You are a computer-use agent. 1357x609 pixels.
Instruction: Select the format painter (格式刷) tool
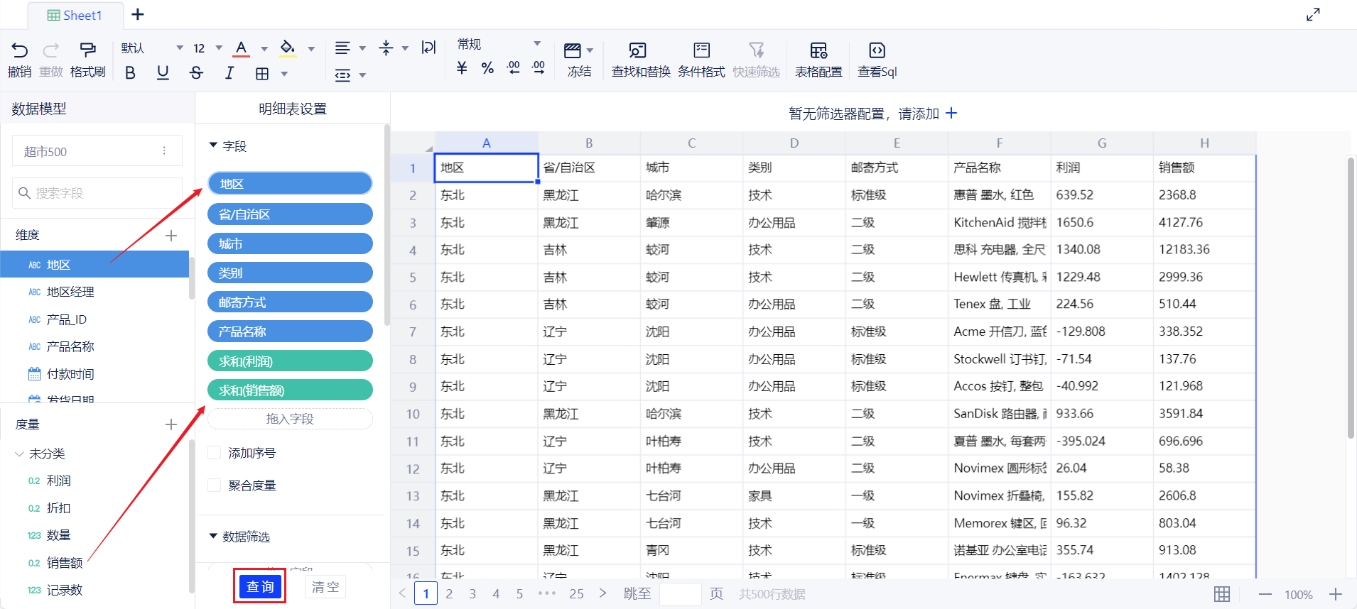[87, 50]
